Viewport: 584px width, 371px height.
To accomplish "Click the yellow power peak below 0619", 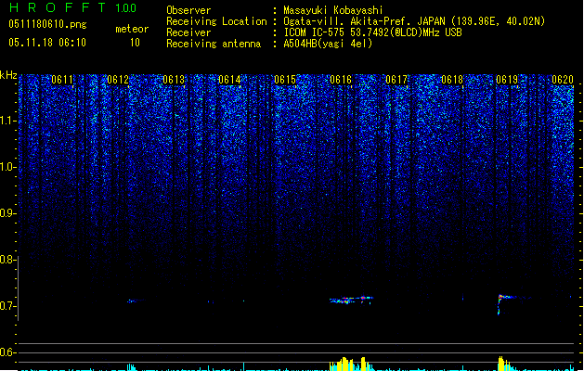I will [x=503, y=364].
